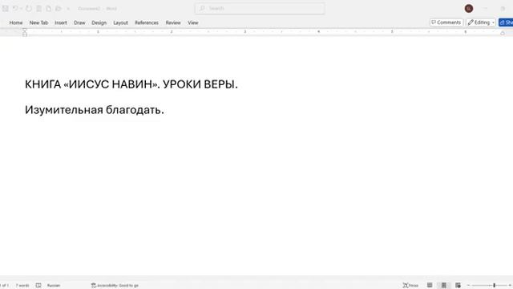Open the References ribbon tab
This screenshot has width=513, height=289.
pyautogui.click(x=147, y=22)
